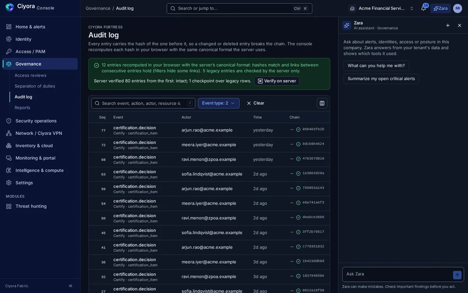Click the green verified check status icon
This screenshot has height=293, width=468.
96,65
